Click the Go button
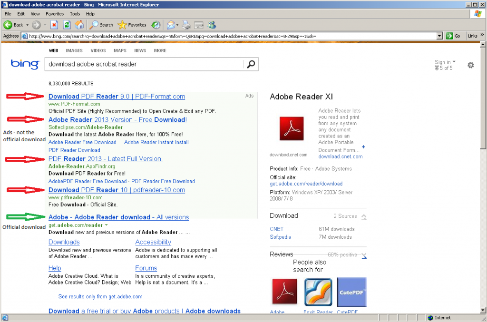Screen dimensions: 487x322 tap(453, 36)
